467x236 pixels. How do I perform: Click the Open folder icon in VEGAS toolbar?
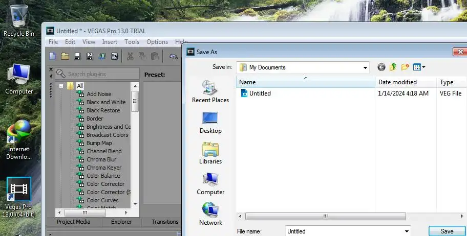(65, 56)
